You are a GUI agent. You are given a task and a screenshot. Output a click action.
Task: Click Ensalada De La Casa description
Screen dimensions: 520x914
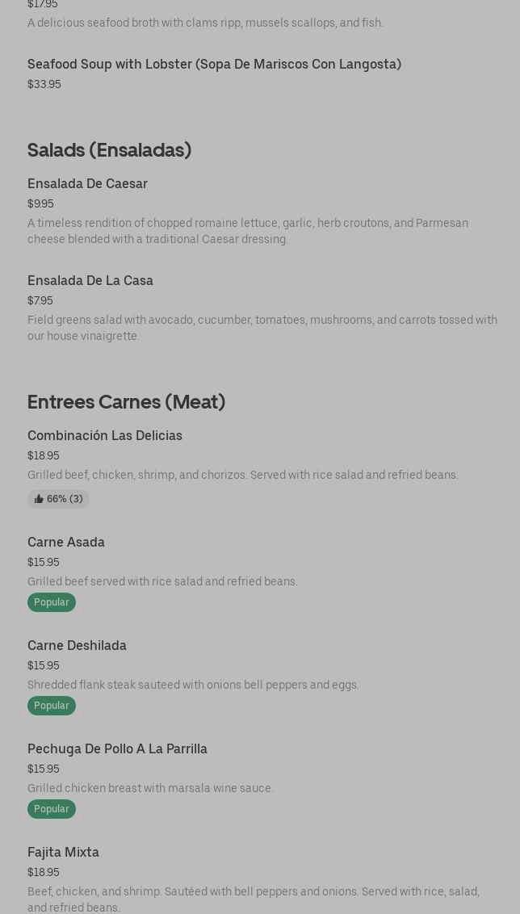[x=262, y=329]
